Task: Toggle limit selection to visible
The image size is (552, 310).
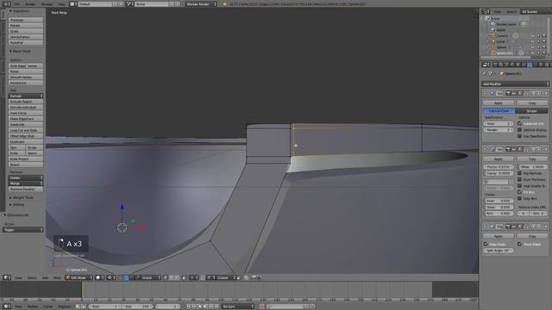Action: 184,277
